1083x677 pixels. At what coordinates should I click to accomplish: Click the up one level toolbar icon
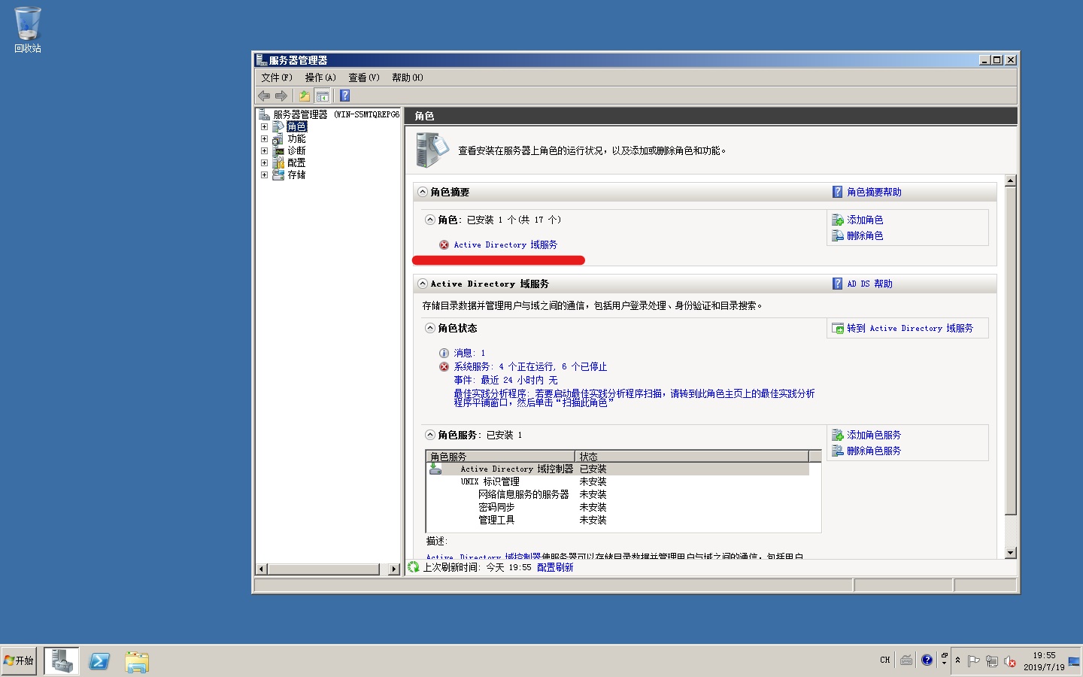(304, 96)
